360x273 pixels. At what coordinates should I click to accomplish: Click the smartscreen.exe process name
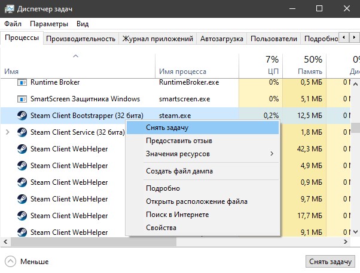[184, 99]
